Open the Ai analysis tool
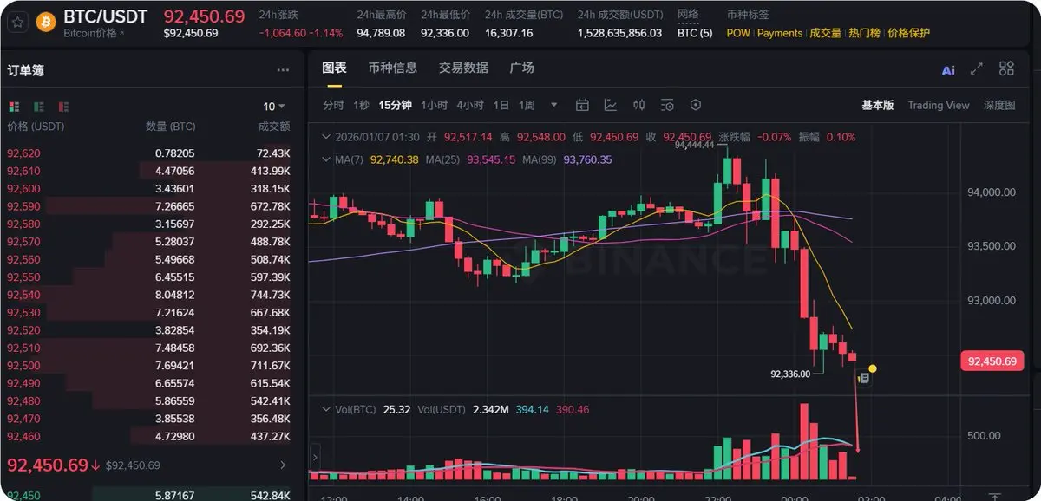The height and width of the screenshot is (501, 1041). click(948, 70)
